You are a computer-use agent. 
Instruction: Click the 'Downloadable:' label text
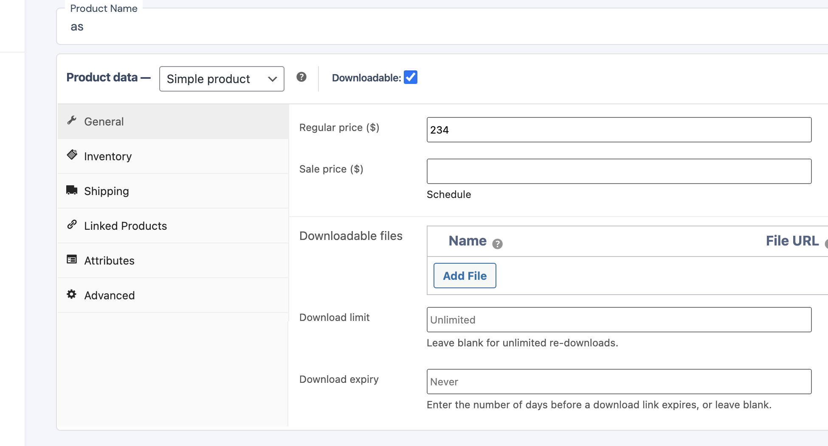pyautogui.click(x=366, y=78)
